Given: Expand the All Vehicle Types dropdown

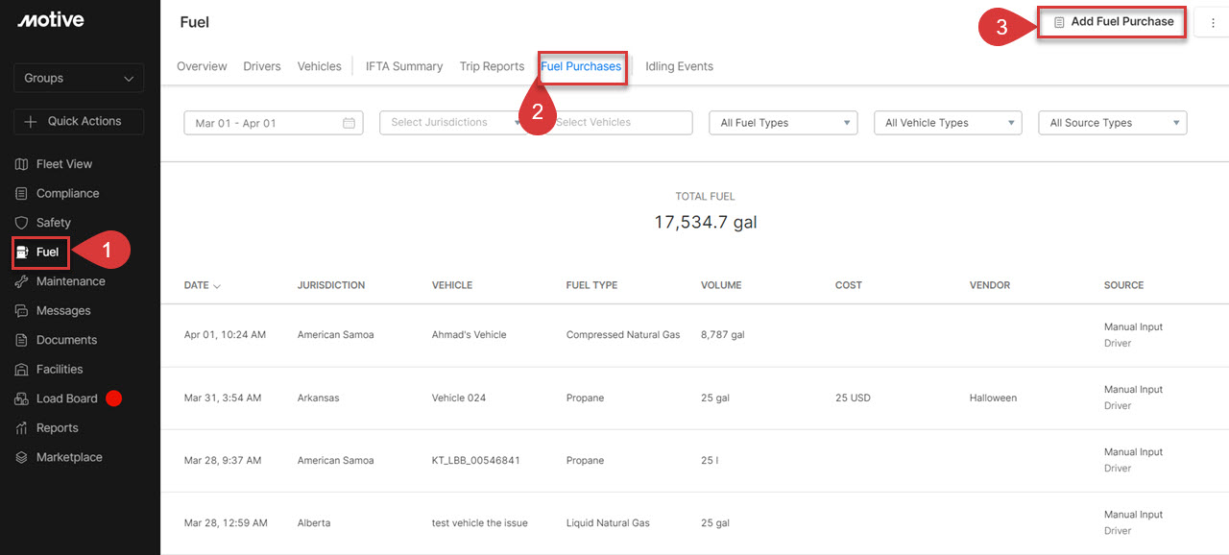Looking at the screenshot, I should (948, 123).
